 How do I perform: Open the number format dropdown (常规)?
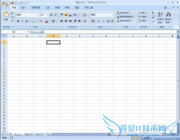113,15
